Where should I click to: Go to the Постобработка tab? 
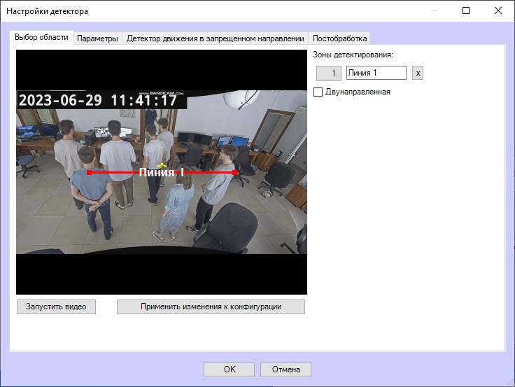click(339, 38)
